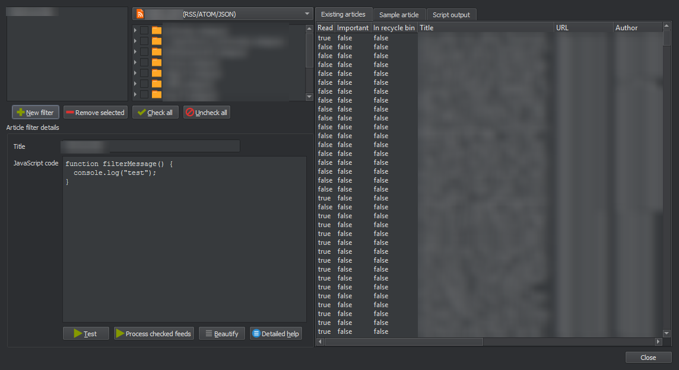The height and width of the screenshot is (370, 679).
Task: Click the seventh folder icon in the feed tree
Action: point(157,94)
